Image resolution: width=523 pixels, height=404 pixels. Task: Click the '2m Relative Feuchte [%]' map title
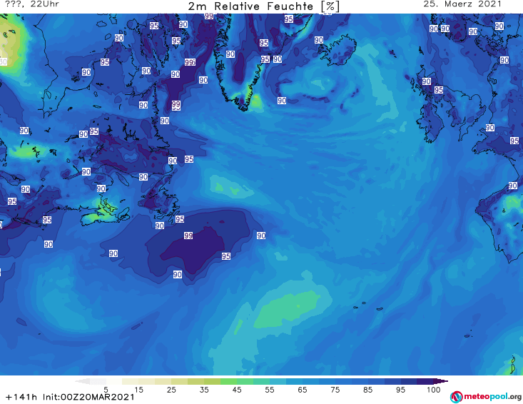click(x=263, y=6)
